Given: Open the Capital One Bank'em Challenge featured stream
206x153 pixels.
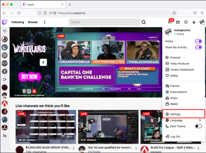Looking at the screenshot, I should point(108,62).
